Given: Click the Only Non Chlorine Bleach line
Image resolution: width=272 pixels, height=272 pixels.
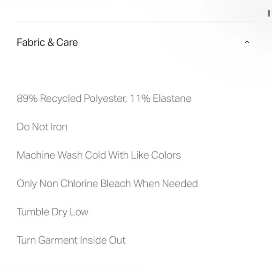Looking at the screenshot, I should tap(107, 183).
